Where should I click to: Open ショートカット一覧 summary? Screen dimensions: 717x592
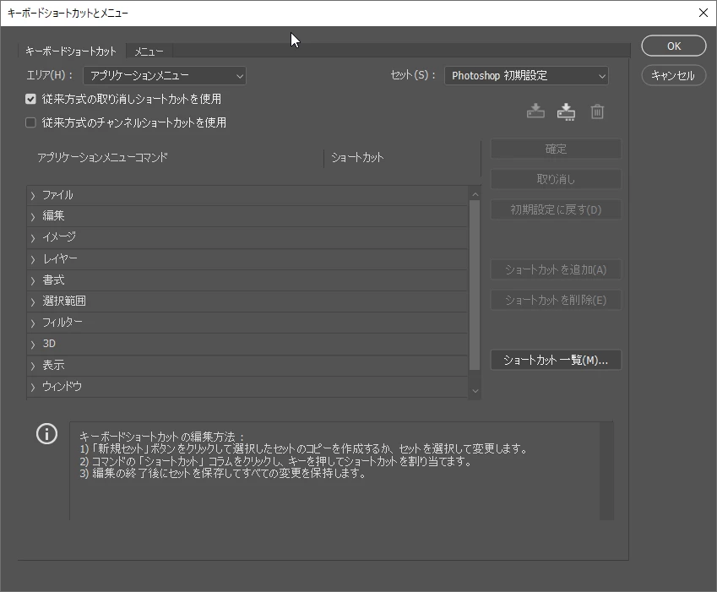pos(556,360)
